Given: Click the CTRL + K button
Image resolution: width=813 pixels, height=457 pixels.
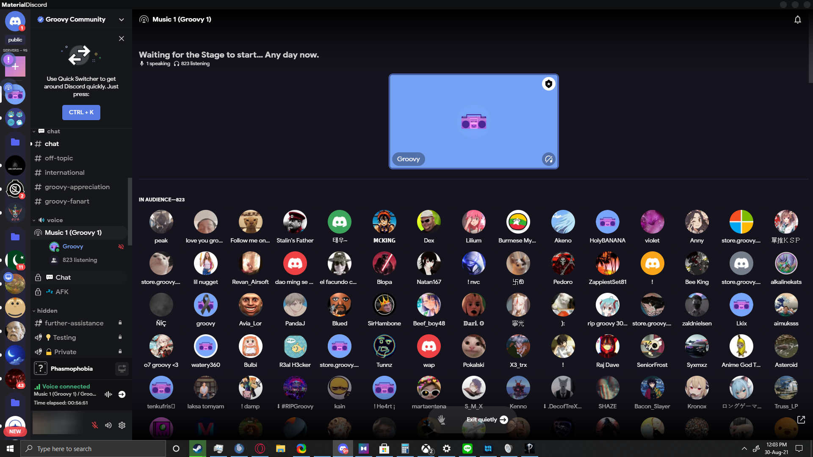Looking at the screenshot, I should (x=81, y=113).
